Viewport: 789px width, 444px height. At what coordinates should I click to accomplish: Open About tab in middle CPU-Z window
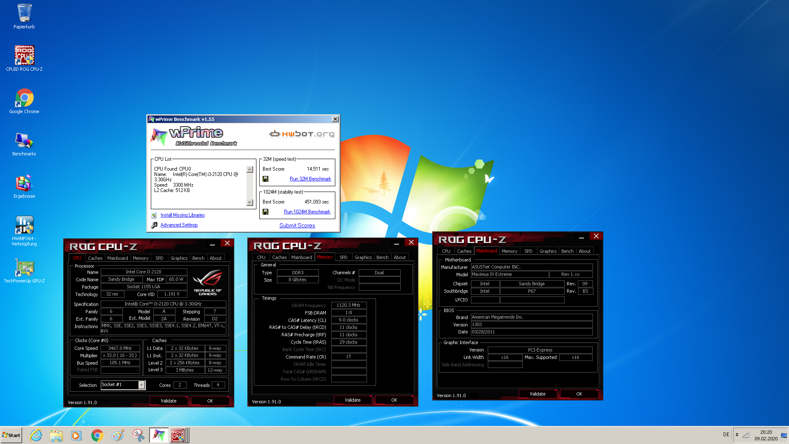point(400,257)
